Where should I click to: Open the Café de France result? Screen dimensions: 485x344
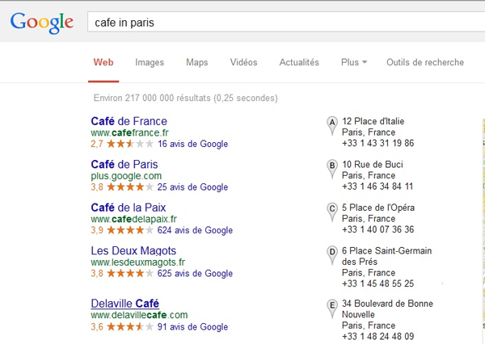(129, 121)
